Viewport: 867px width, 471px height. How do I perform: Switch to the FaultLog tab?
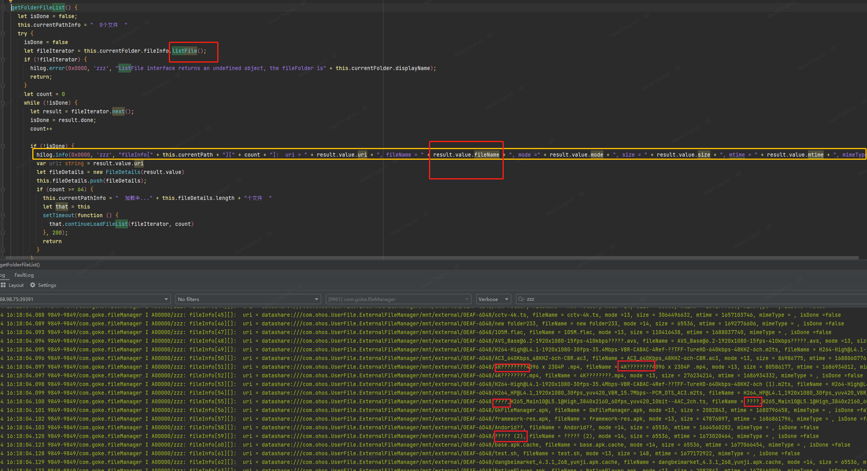[x=24, y=275]
